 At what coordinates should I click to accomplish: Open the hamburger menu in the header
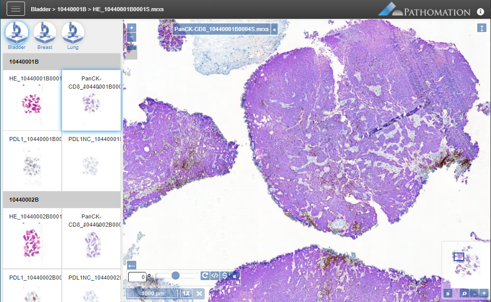tap(15, 9)
